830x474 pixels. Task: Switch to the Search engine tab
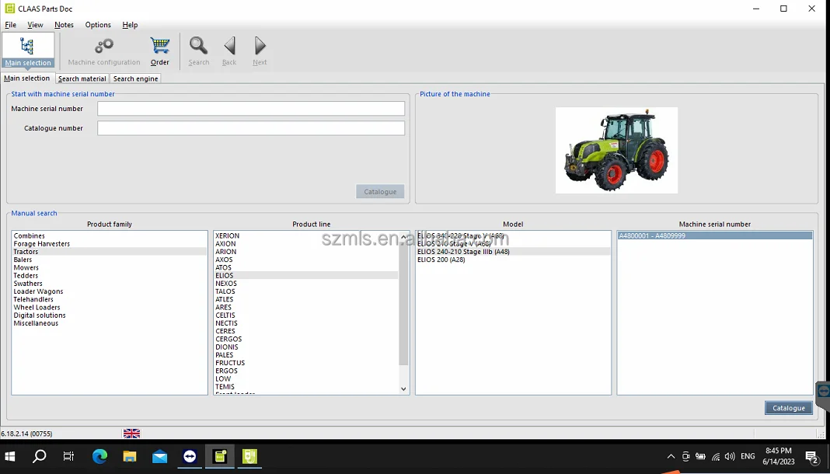[x=135, y=78]
